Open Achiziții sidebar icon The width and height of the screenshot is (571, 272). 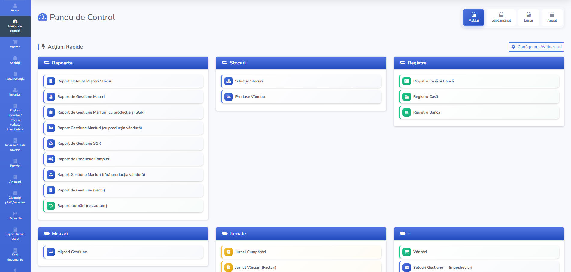click(15, 58)
